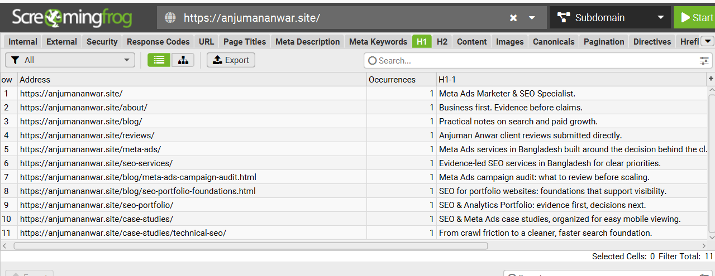Screen dimensions: 715x276
Task: Open the Pagination tab
Action: pyautogui.click(x=604, y=41)
